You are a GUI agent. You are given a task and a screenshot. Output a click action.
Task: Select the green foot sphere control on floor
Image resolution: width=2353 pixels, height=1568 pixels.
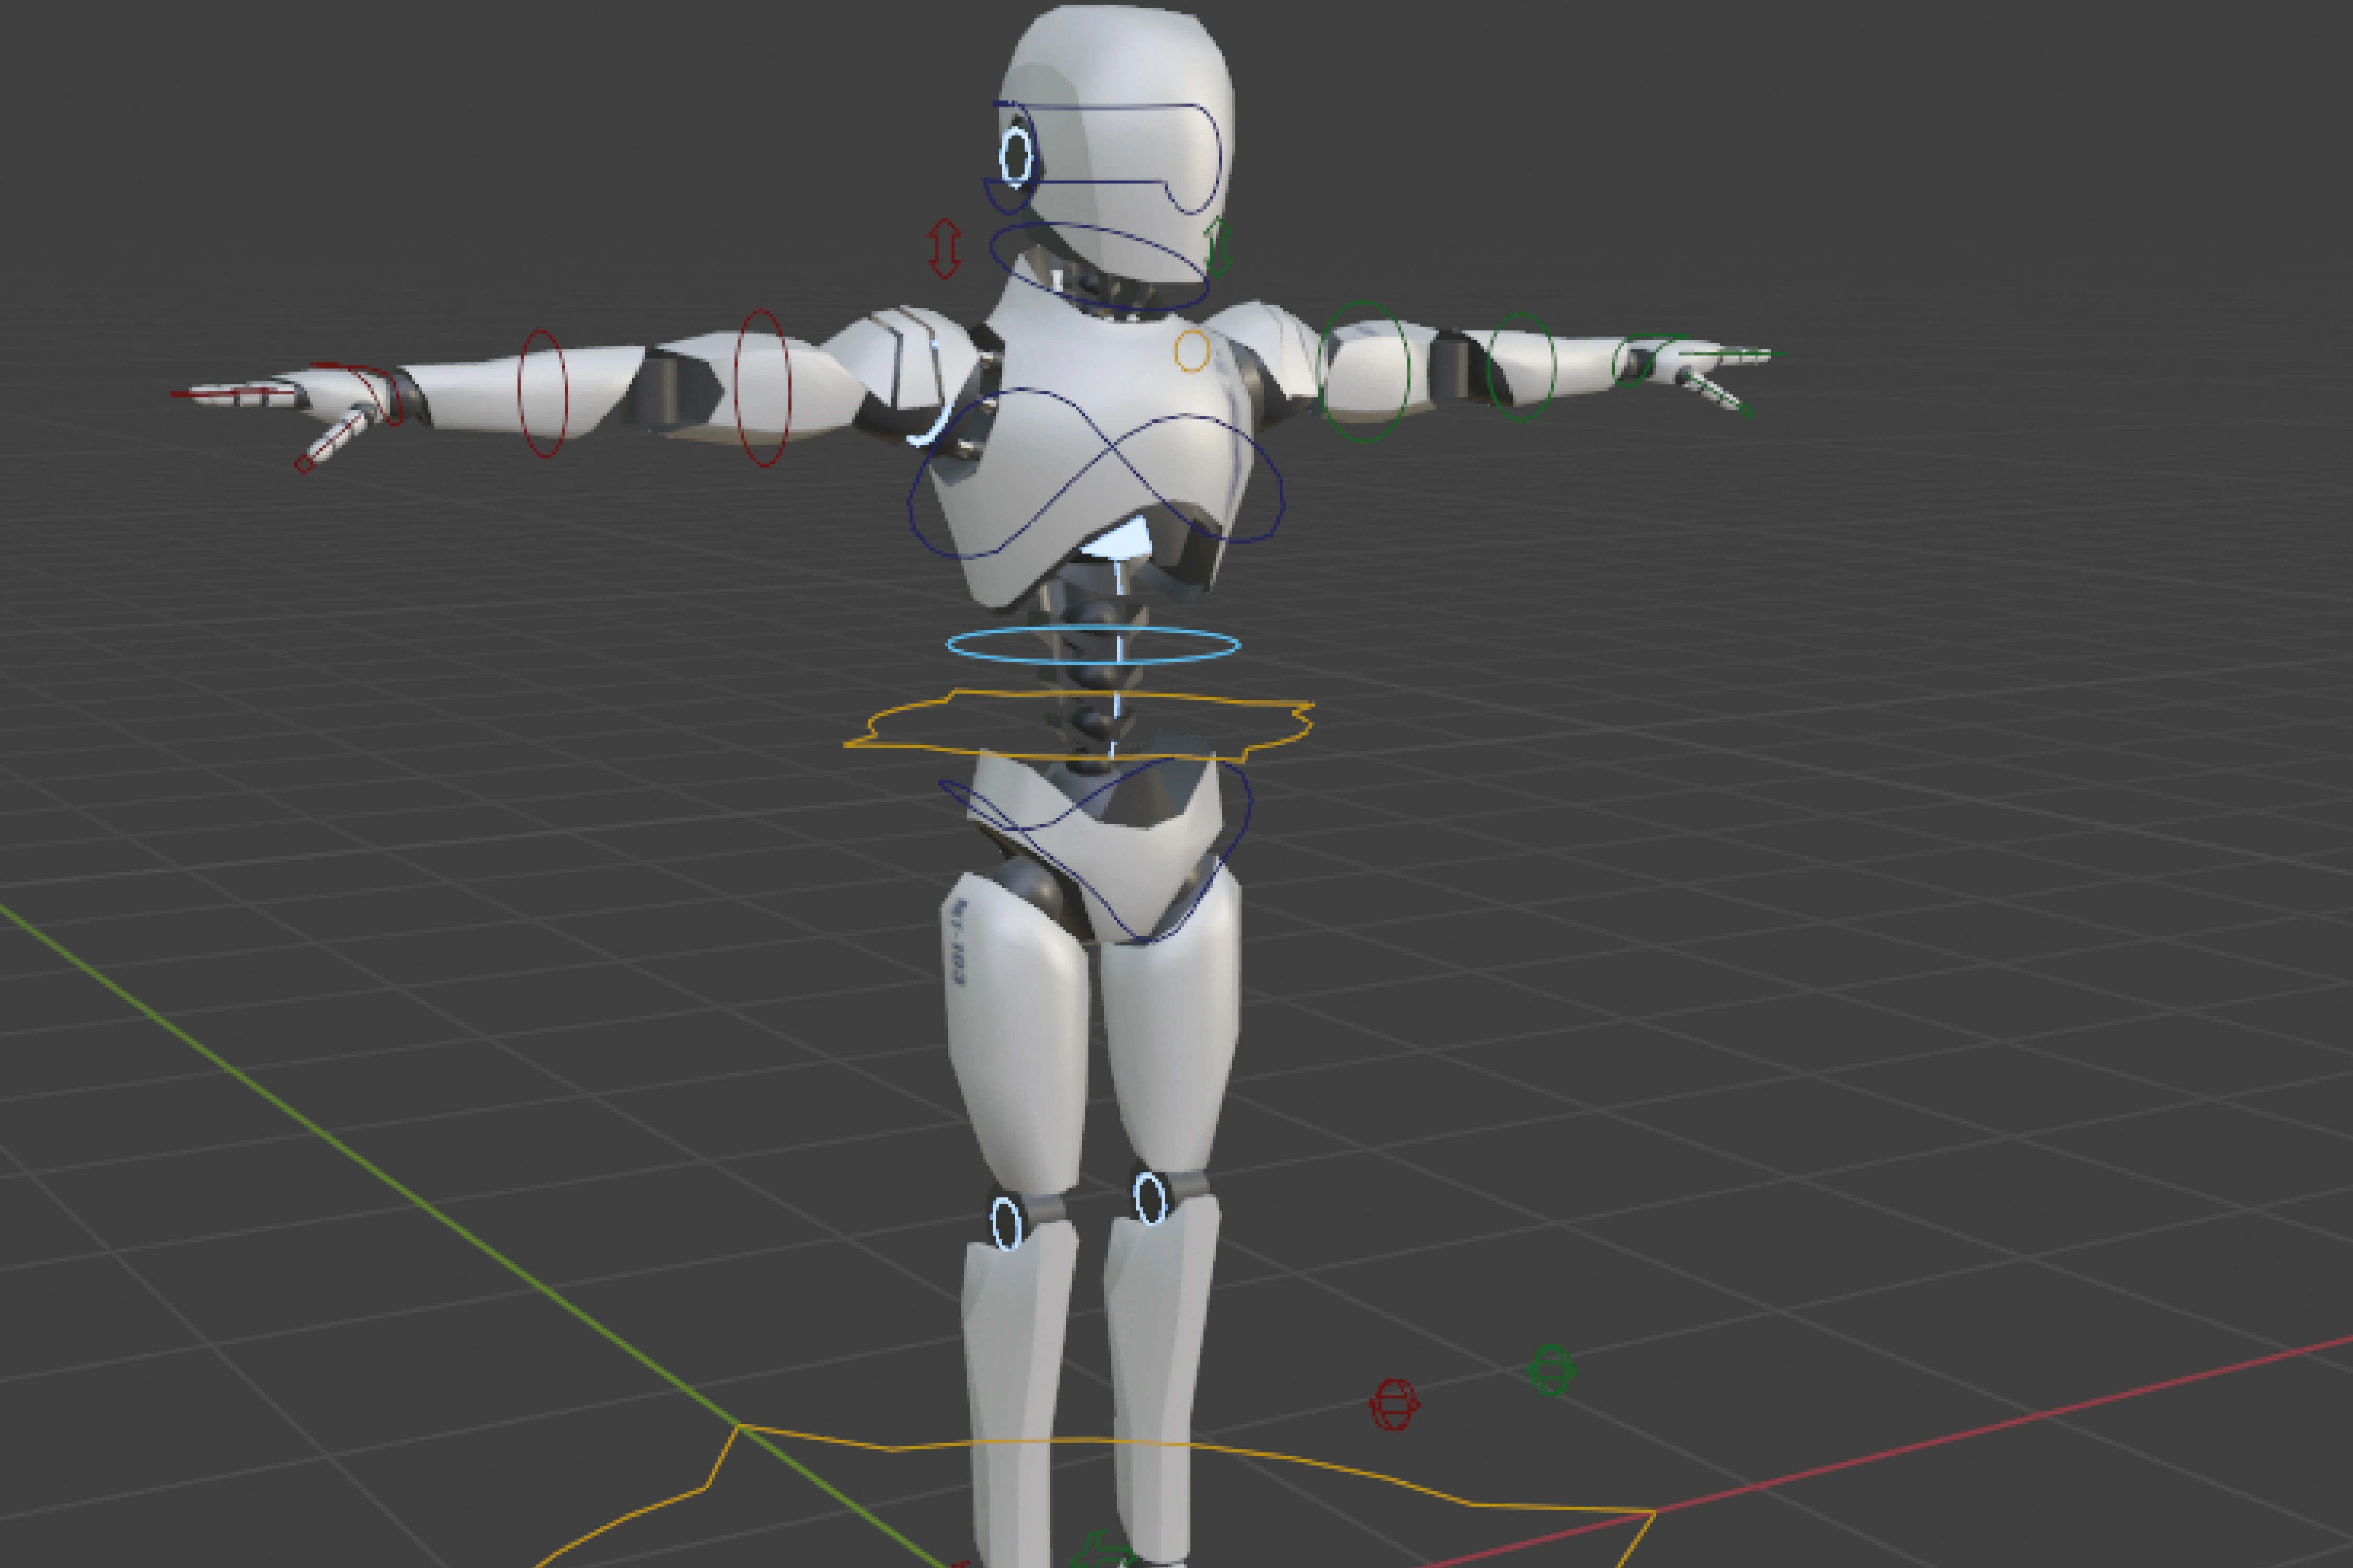coord(1551,1369)
